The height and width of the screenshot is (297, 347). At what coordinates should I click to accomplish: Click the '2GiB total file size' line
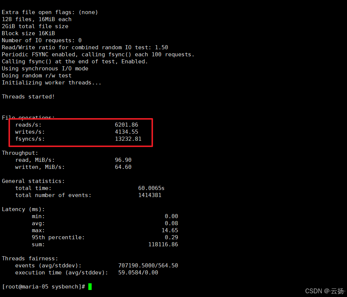[35, 26]
